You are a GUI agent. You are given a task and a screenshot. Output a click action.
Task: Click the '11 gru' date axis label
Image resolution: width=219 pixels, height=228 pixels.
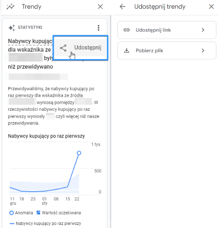(x=13, y=201)
